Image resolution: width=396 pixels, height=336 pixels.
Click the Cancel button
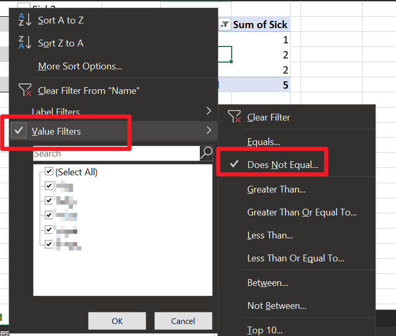tap(183, 321)
